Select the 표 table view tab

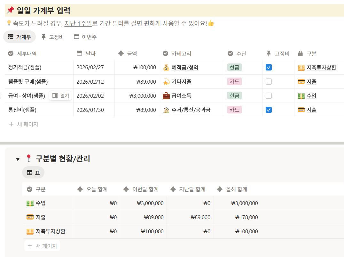tap(33, 173)
